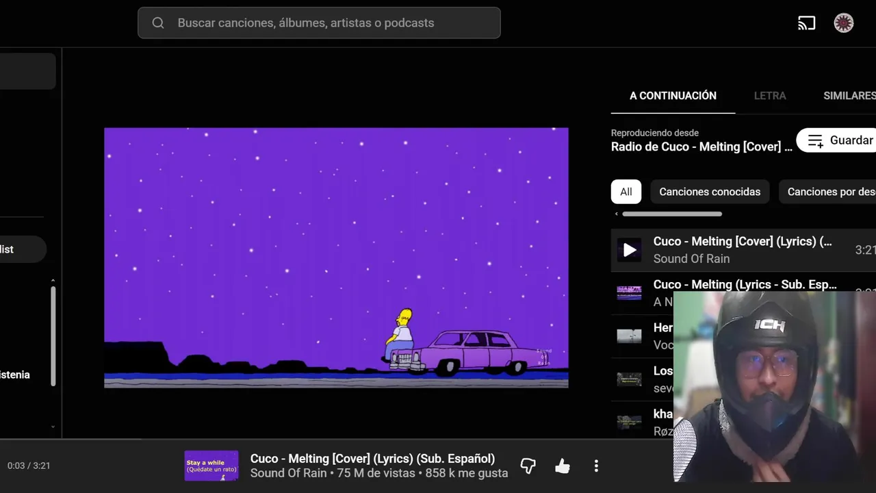Click the 0:03 / 3:21 time display
This screenshot has height=493, width=876.
click(x=29, y=466)
